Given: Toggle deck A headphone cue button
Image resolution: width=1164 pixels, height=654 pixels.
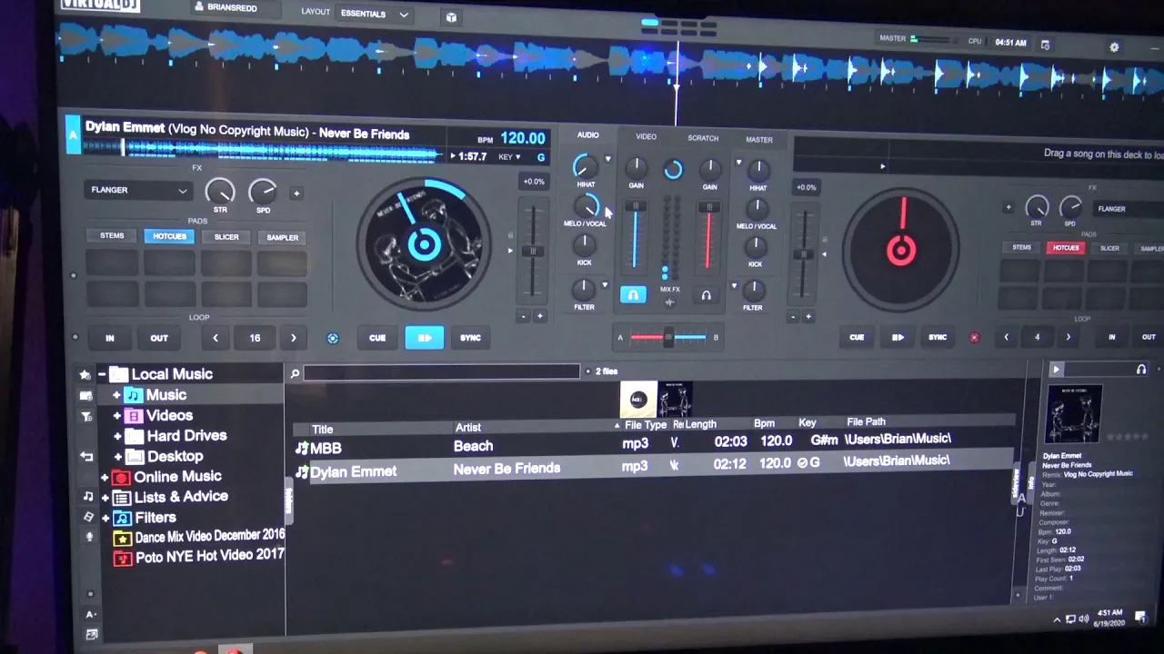Looking at the screenshot, I should tap(633, 294).
